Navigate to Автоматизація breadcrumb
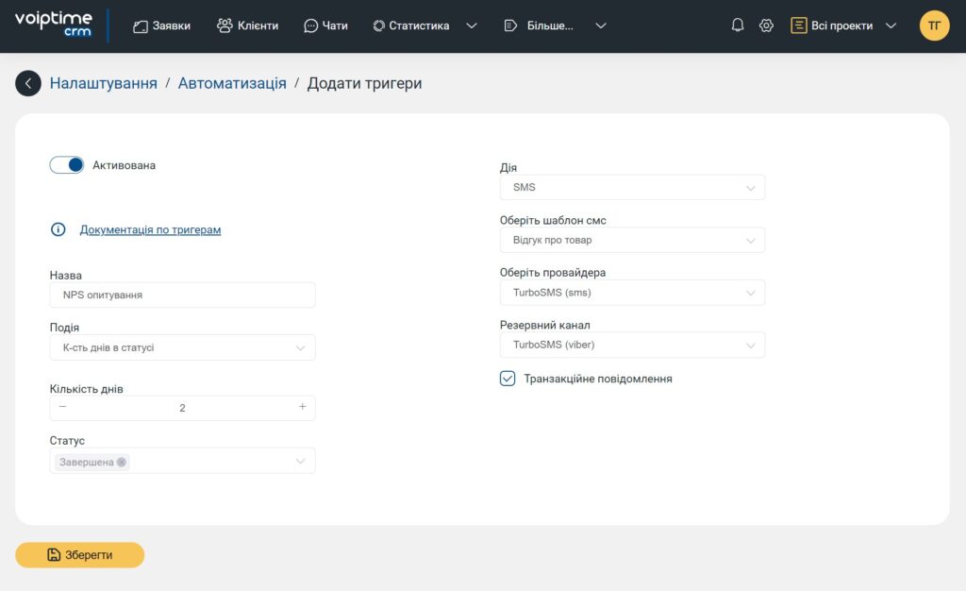 pos(232,83)
